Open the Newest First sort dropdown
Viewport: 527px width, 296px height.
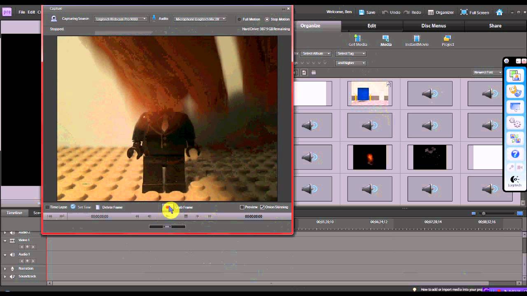click(x=488, y=72)
